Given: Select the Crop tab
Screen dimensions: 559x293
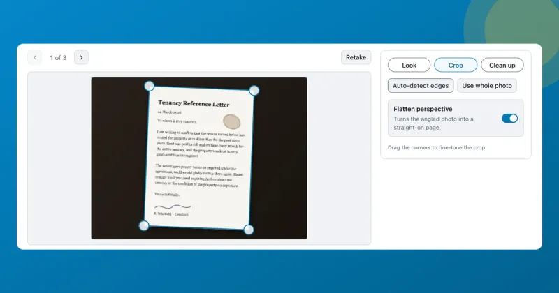Looking at the screenshot, I should tap(456, 65).
